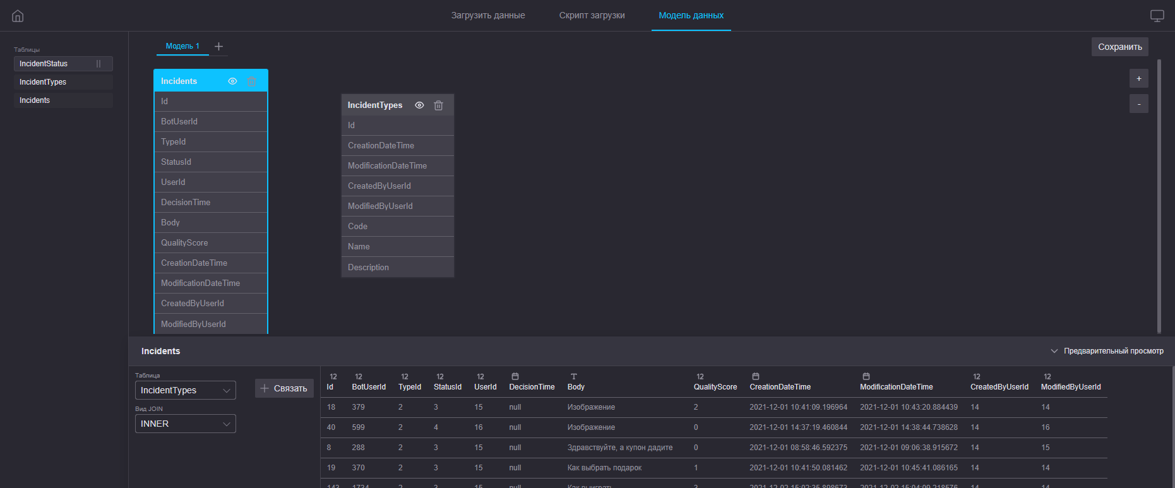Click the IncidentTypes table header in the canvas
Image resolution: width=1175 pixels, height=488 pixels.
pos(398,105)
